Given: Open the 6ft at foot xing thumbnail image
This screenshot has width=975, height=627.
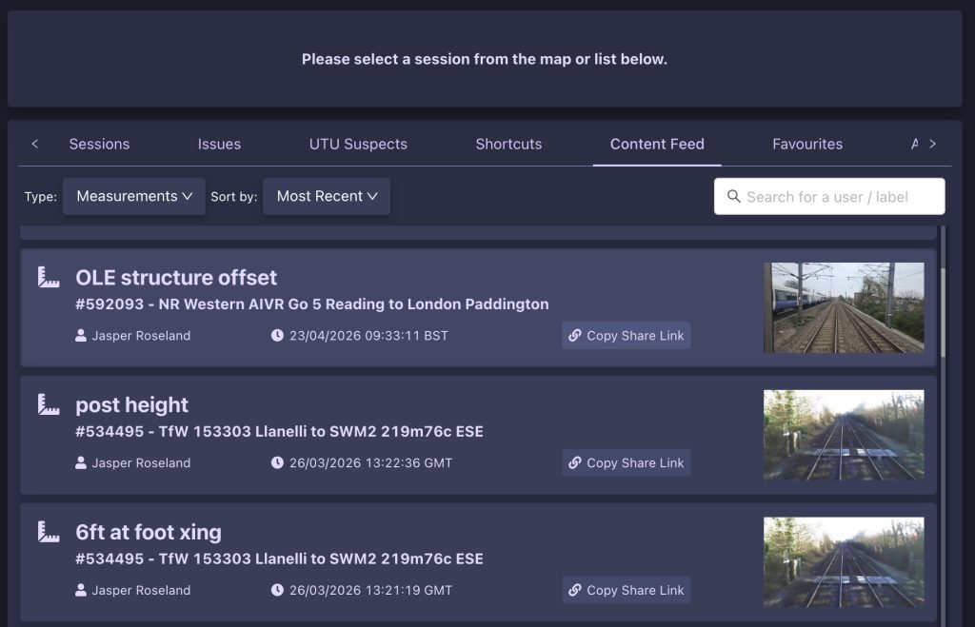Looking at the screenshot, I should click(844, 562).
